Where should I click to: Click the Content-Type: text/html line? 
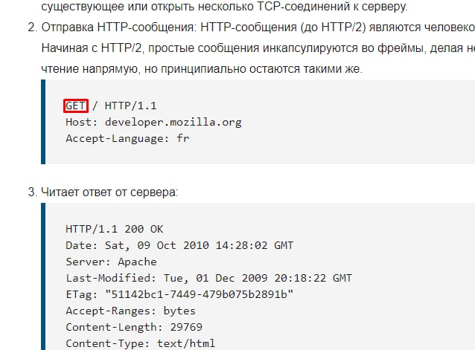(x=140, y=343)
